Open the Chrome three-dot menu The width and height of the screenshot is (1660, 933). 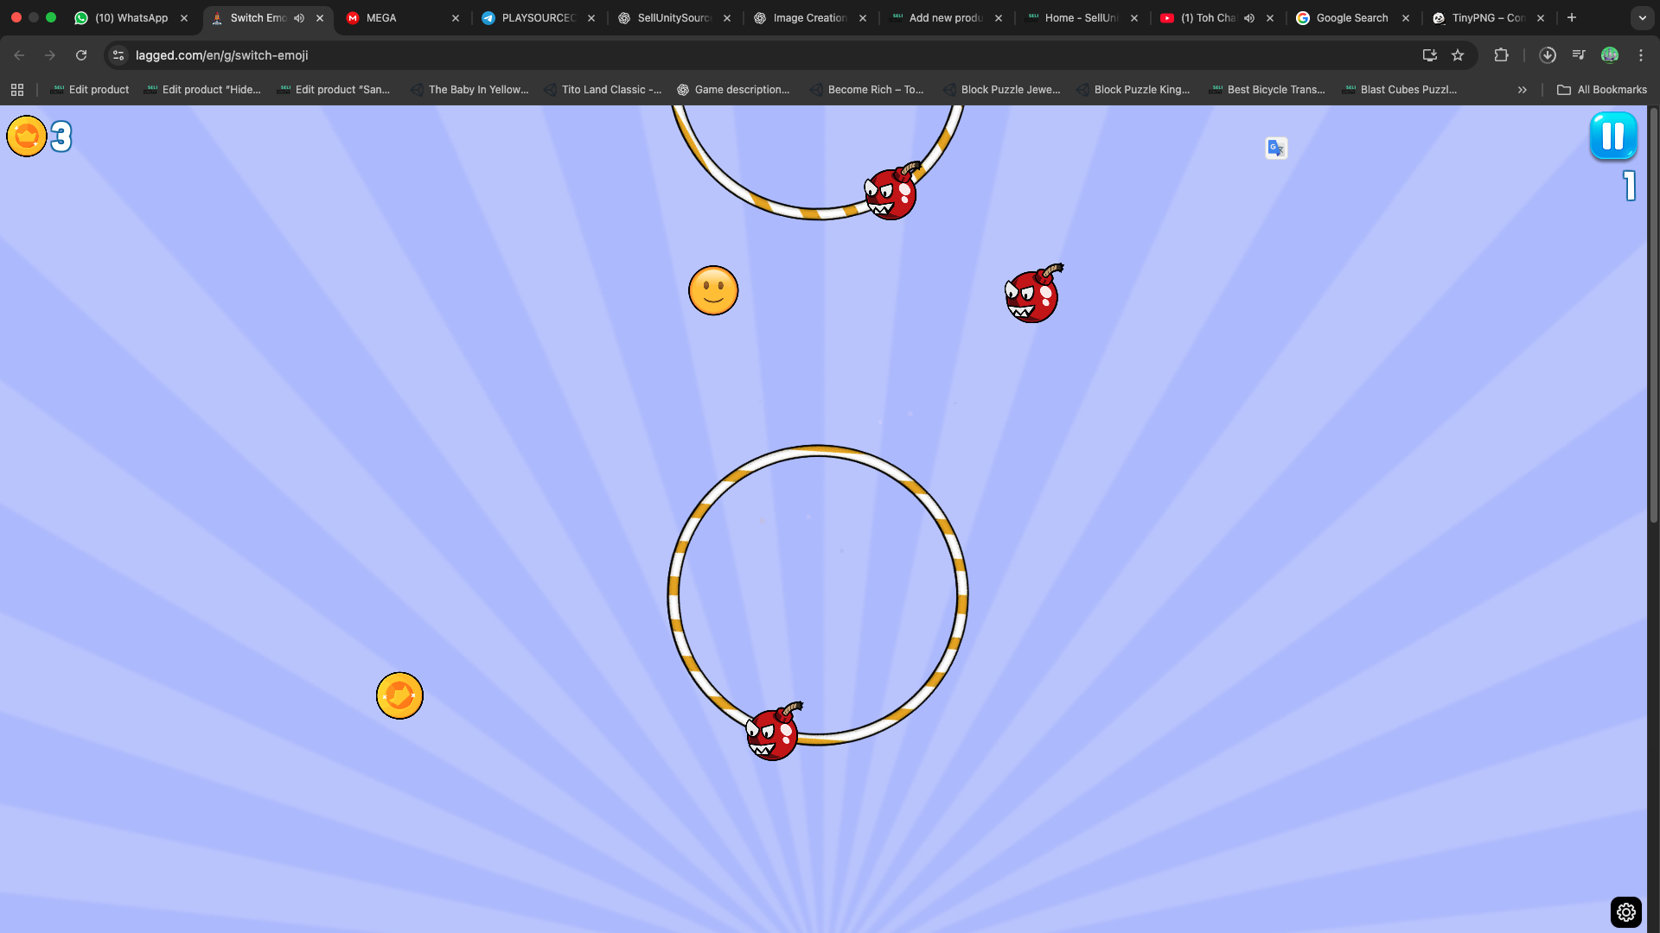point(1640,55)
